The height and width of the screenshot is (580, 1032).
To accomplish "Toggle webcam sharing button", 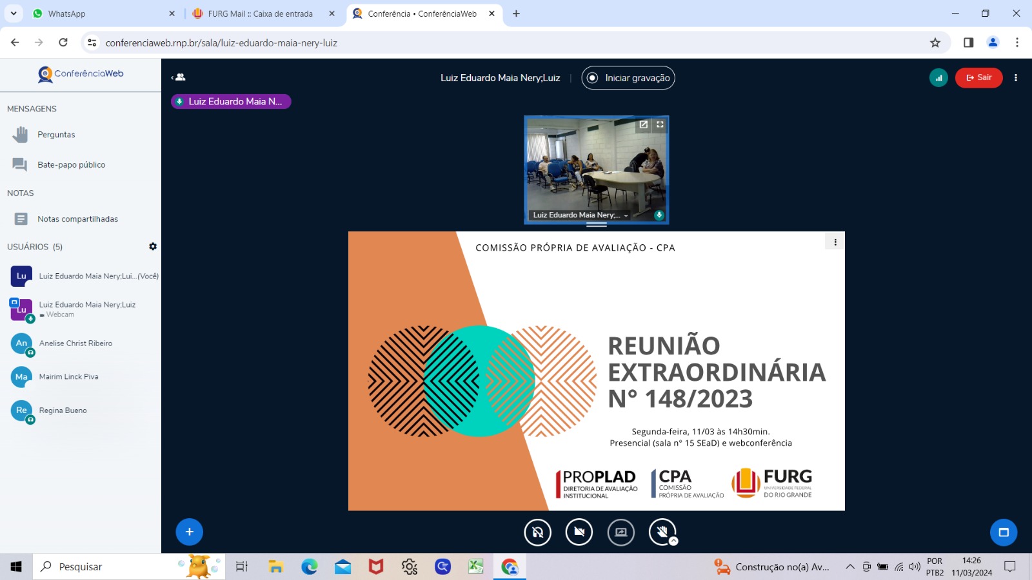I will click(x=579, y=532).
